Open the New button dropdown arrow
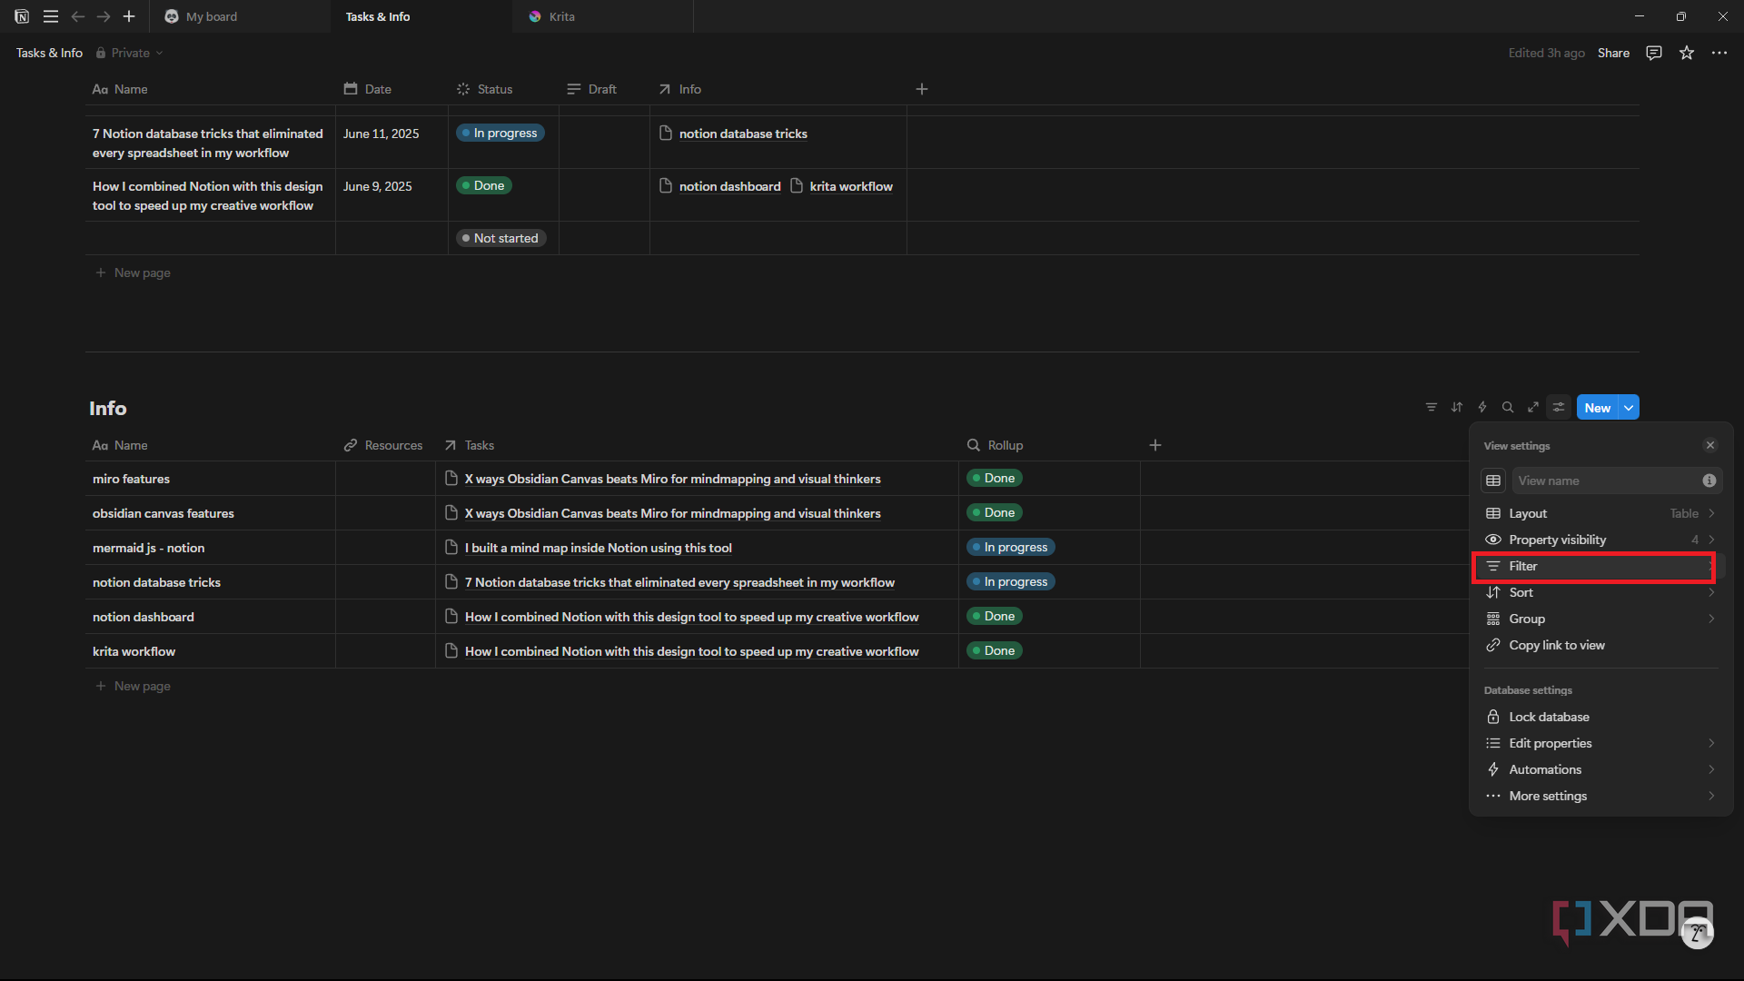This screenshot has width=1744, height=981. click(1630, 408)
